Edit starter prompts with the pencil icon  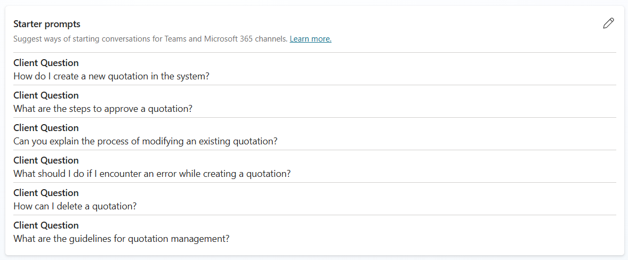point(608,23)
